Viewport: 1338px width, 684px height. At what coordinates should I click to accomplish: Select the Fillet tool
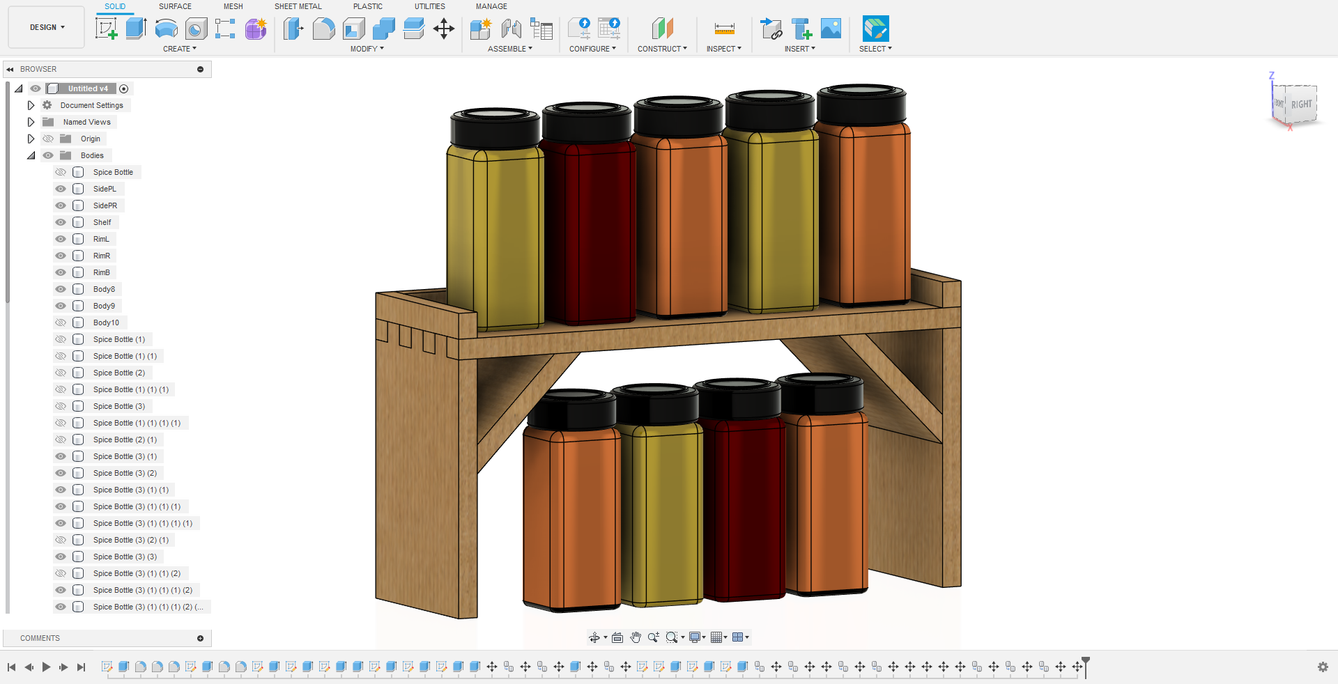323,29
